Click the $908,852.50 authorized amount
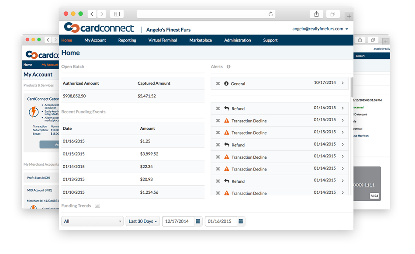This screenshot has height=254, width=415. coord(74,96)
